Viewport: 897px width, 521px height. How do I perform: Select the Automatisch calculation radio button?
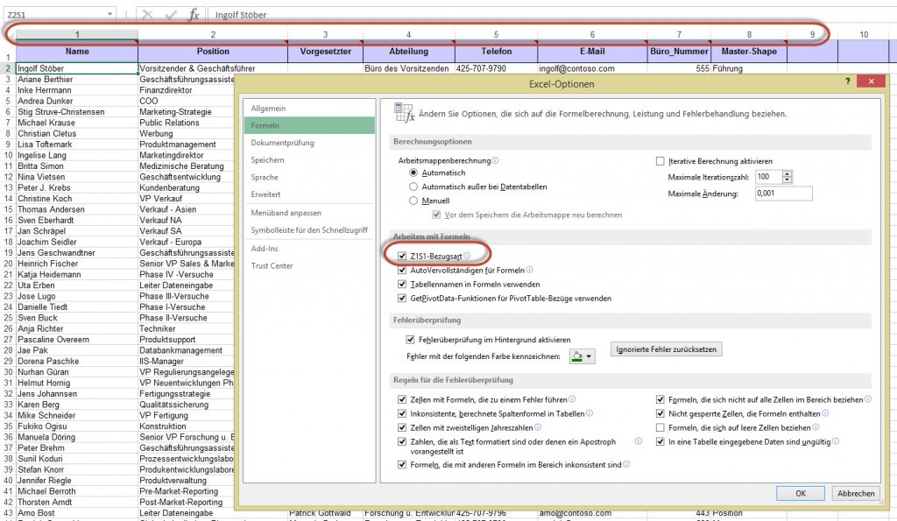click(x=413, y=172)
